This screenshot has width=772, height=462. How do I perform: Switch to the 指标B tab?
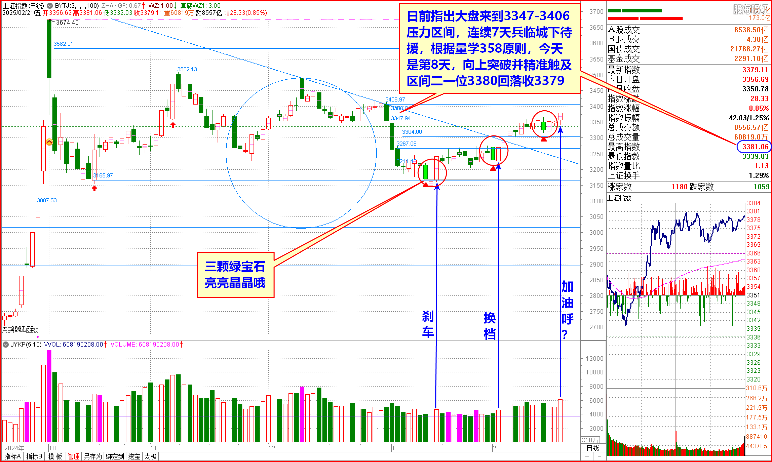coord(34,457)
